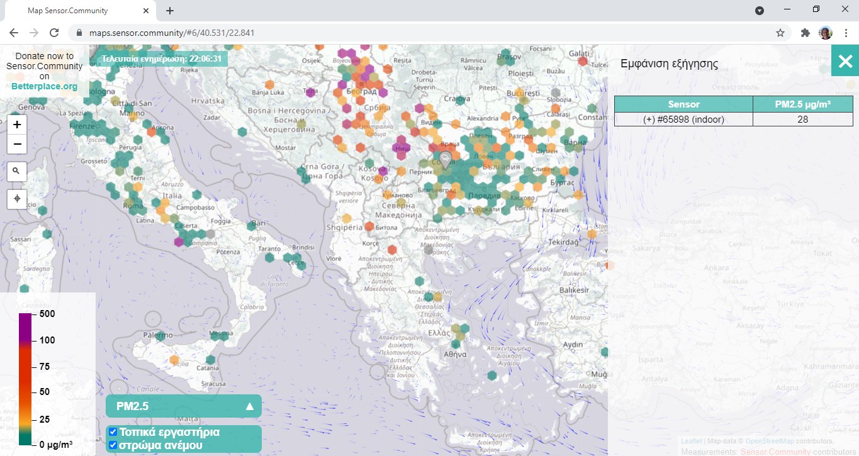Close the Map Sensor.Community tab
Viewport: 859px width, 456px height.
click(147, 11)
